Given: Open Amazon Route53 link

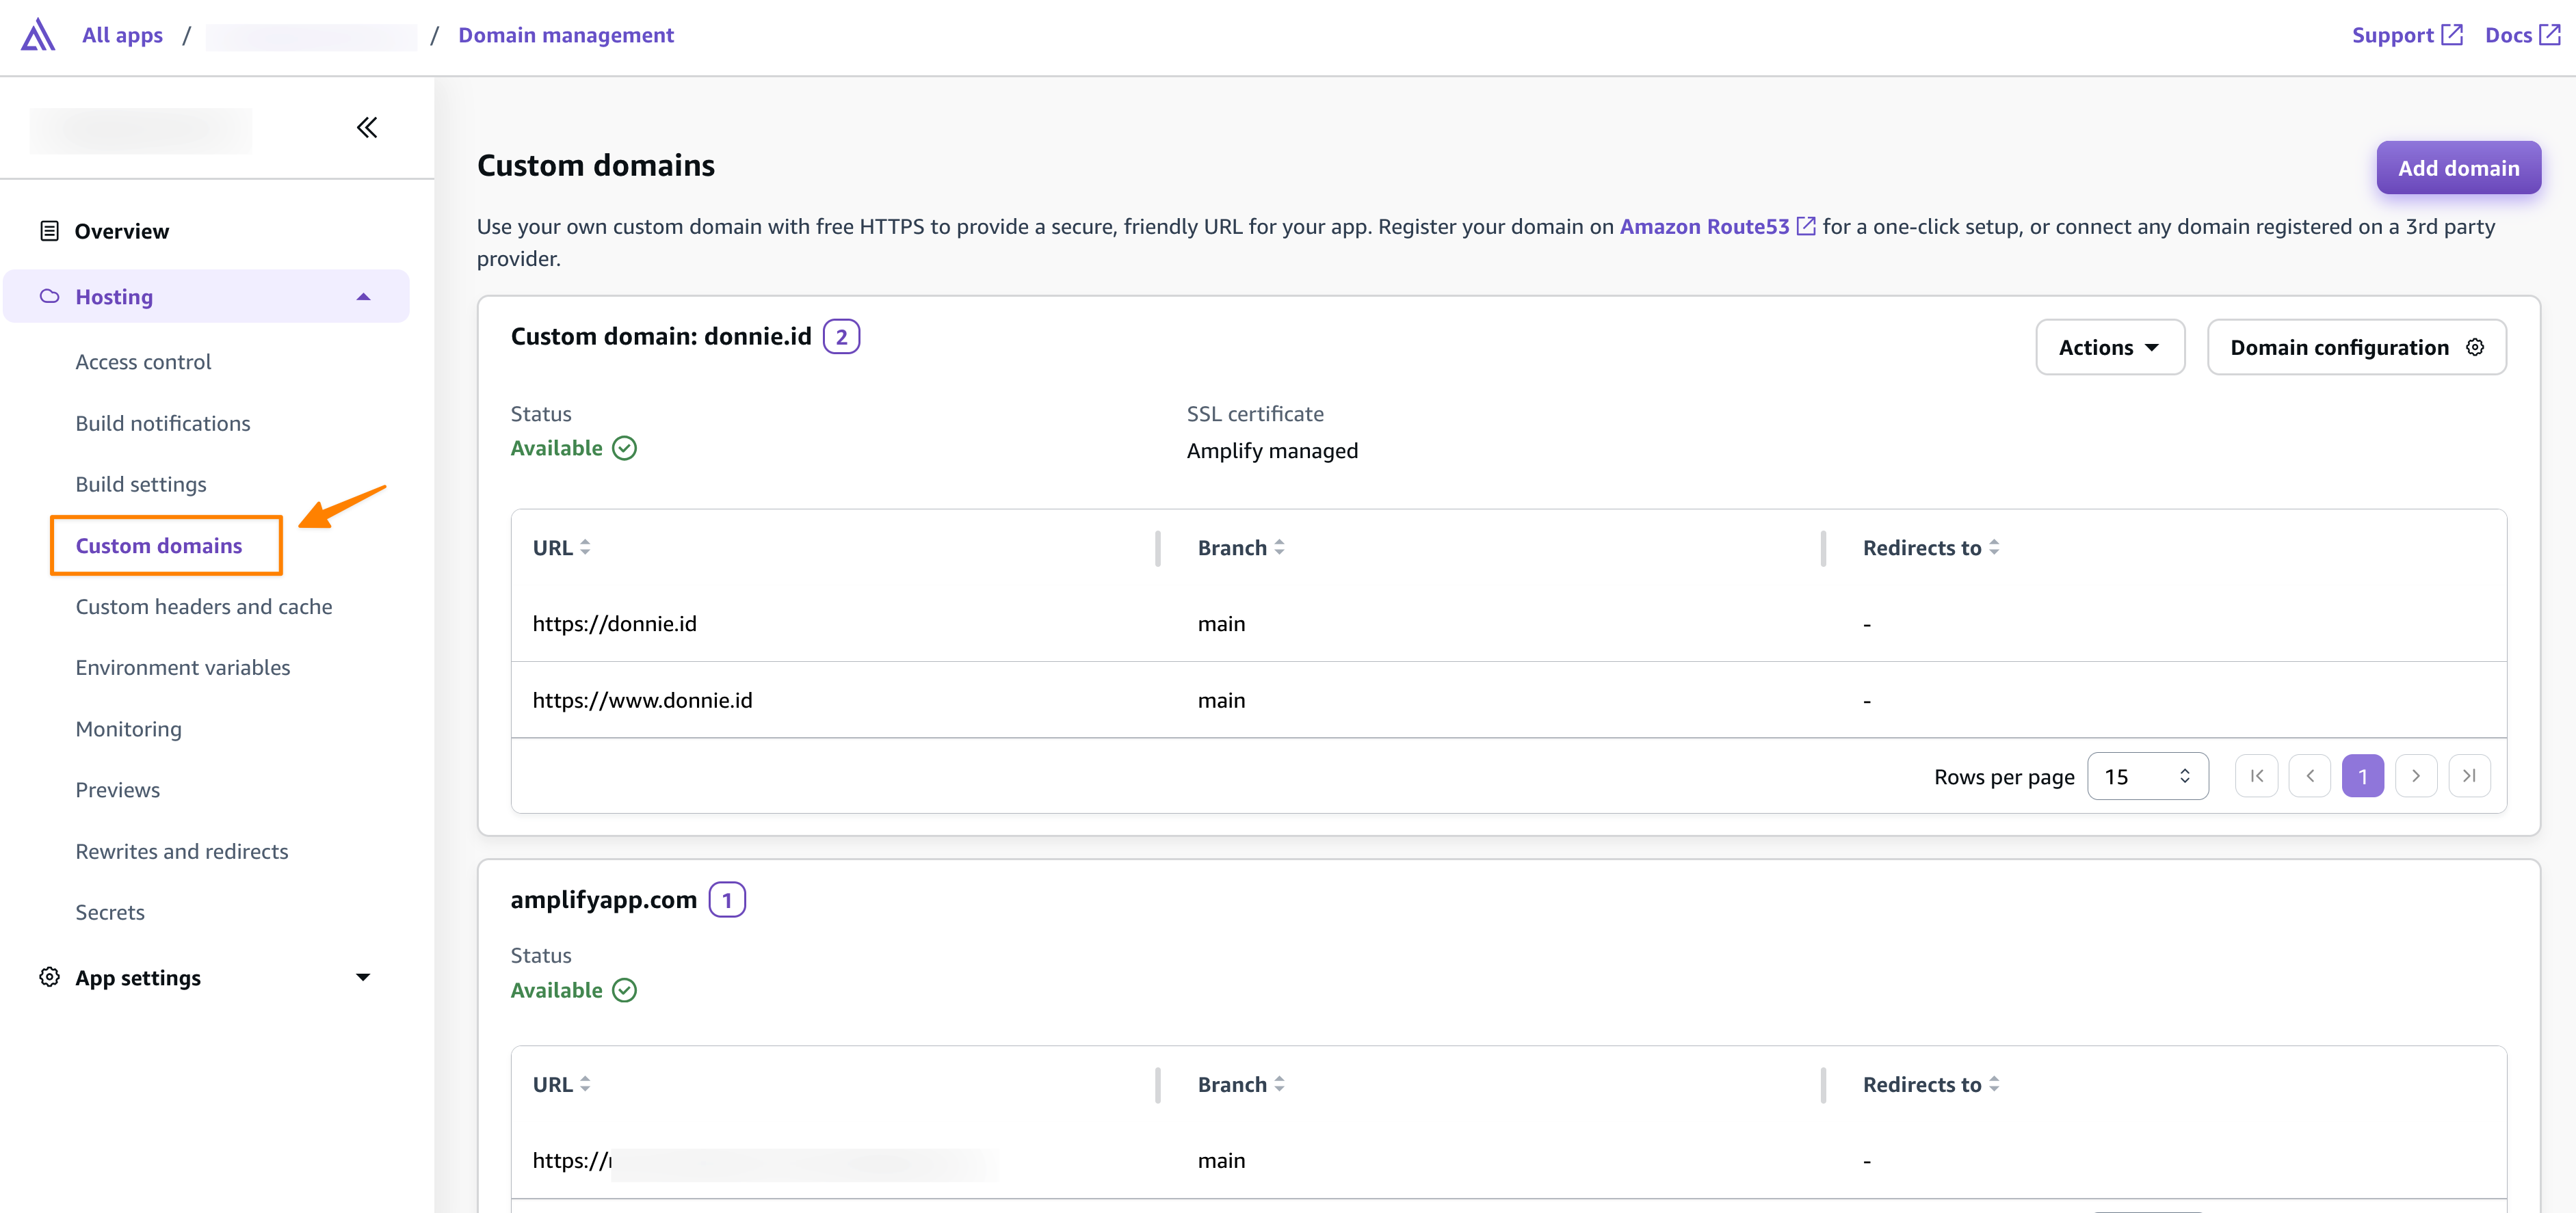Looking at the screenshot, I should (1704, 227).
